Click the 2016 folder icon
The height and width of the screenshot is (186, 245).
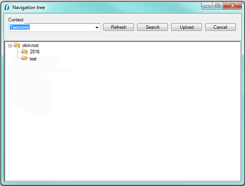pos(25,51)
